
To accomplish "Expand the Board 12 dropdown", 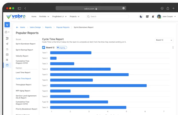I will point(164,40).
